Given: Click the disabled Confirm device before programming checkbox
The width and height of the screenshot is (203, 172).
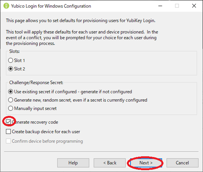Looking at the screenshot, I should tap(9, 141).
